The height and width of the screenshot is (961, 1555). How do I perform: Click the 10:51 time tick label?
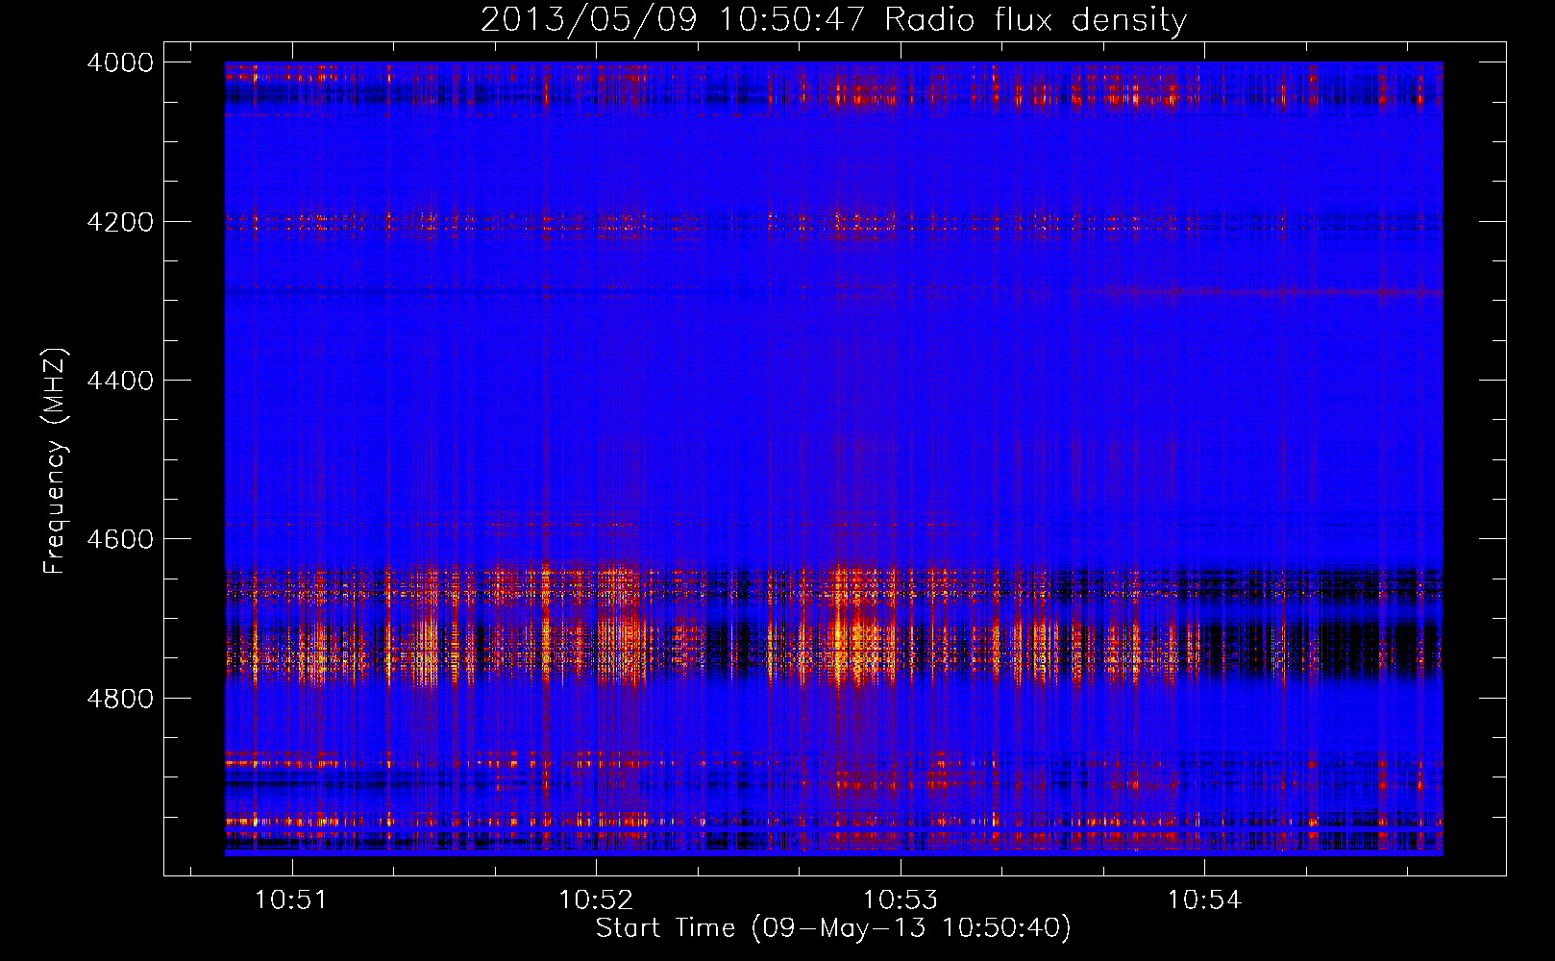(x=291, y=900)
